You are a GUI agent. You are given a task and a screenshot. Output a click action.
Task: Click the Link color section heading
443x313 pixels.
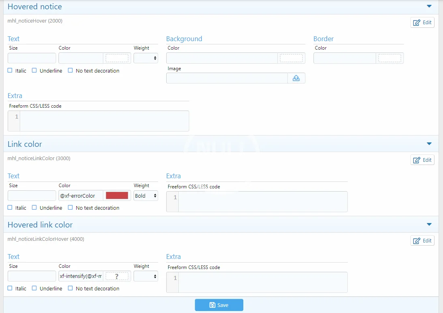pyautogui.click(x=25, y=144)
